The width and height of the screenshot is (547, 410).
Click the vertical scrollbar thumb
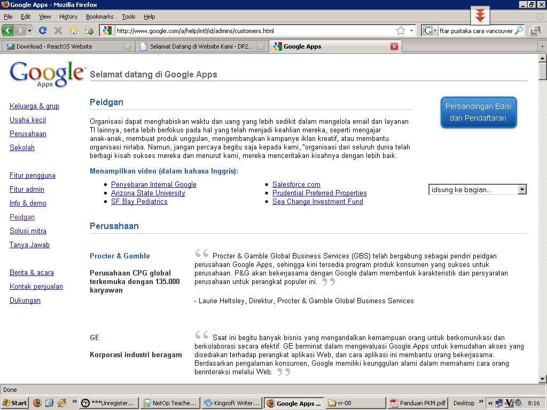click(543, 72)
